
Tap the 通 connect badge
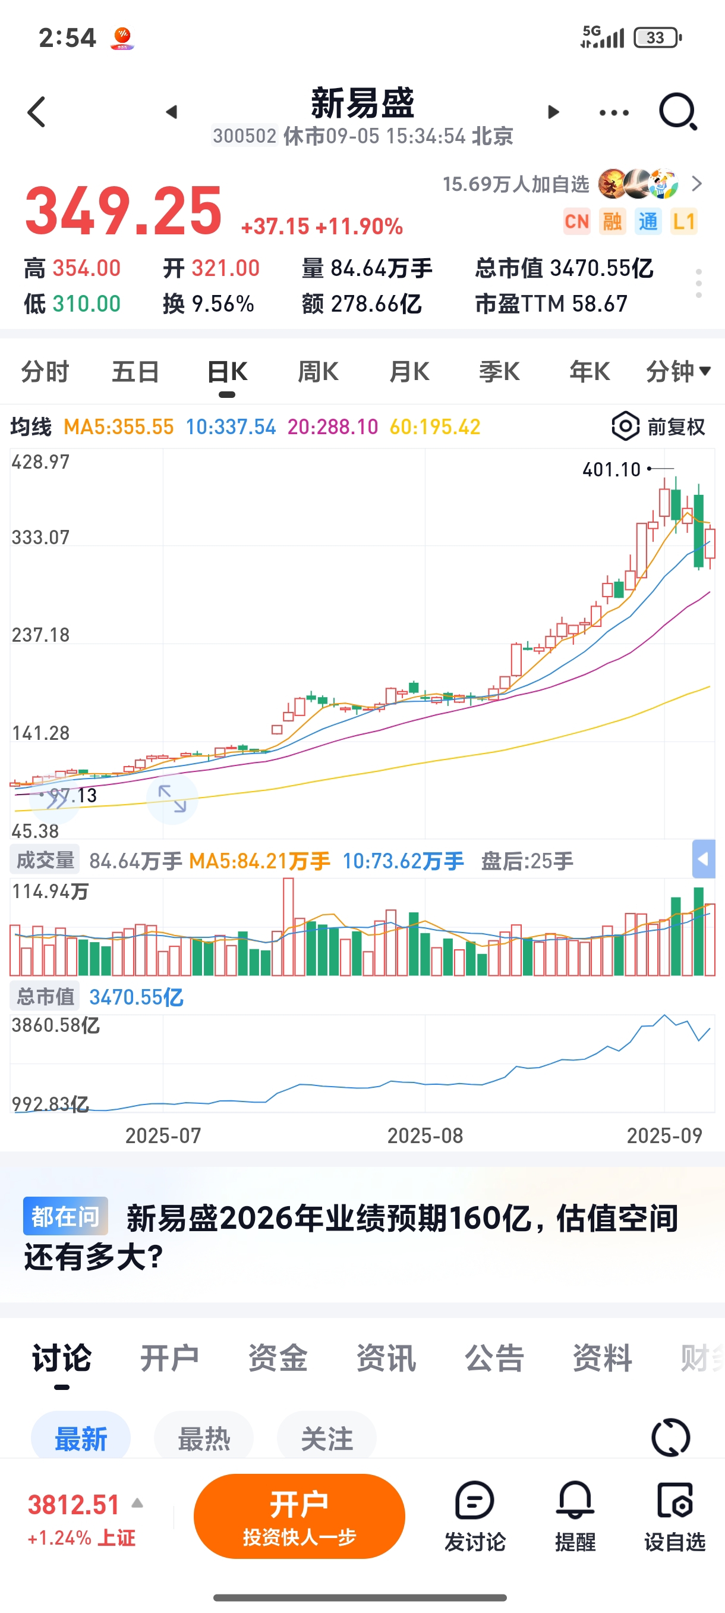point(648,221)
